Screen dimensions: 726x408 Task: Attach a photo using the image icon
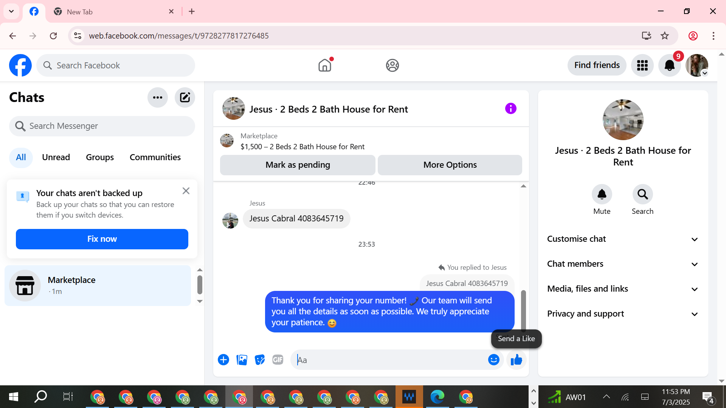coord(242,360)
